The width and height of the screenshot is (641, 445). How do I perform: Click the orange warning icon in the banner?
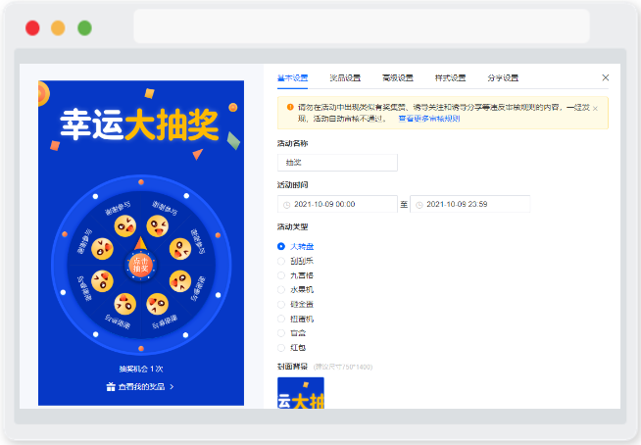(290, 107)
